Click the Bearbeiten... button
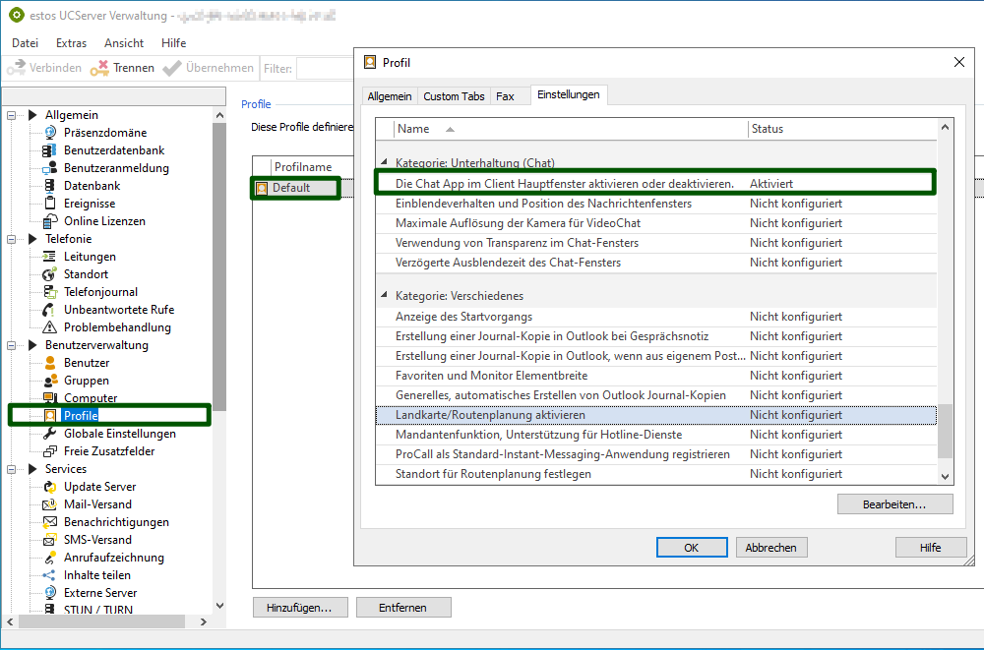Viewport: 984px width, 650px height. (894, 504)
